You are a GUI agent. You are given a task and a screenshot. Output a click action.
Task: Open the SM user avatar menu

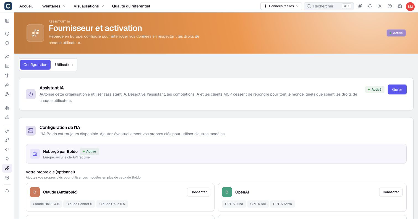pos(410,6)
